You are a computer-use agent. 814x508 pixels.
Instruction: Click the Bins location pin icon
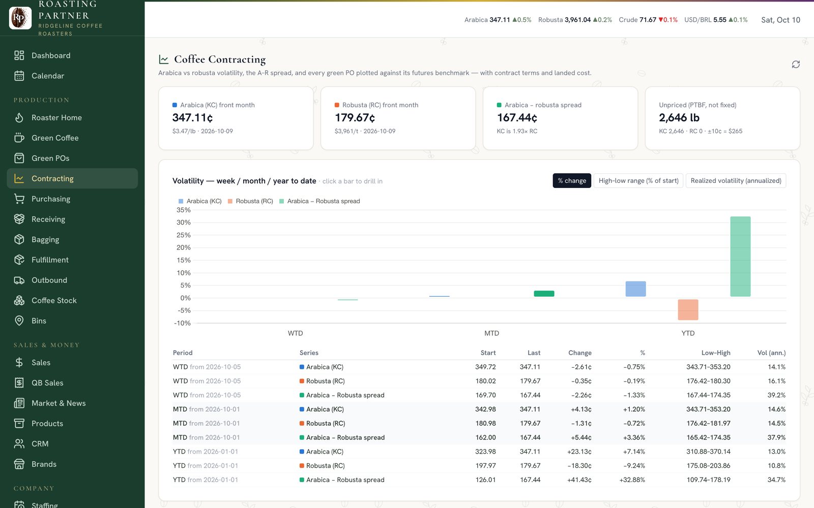19,321
